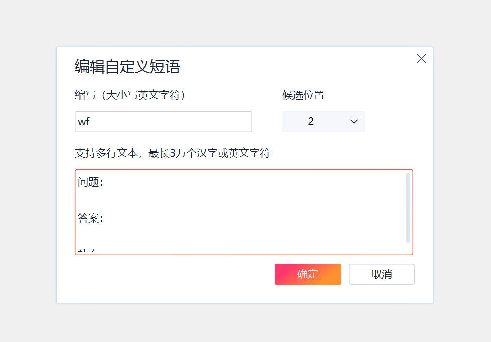Cancel with the 取消 button
491x342 pixels.
(381, 274)
